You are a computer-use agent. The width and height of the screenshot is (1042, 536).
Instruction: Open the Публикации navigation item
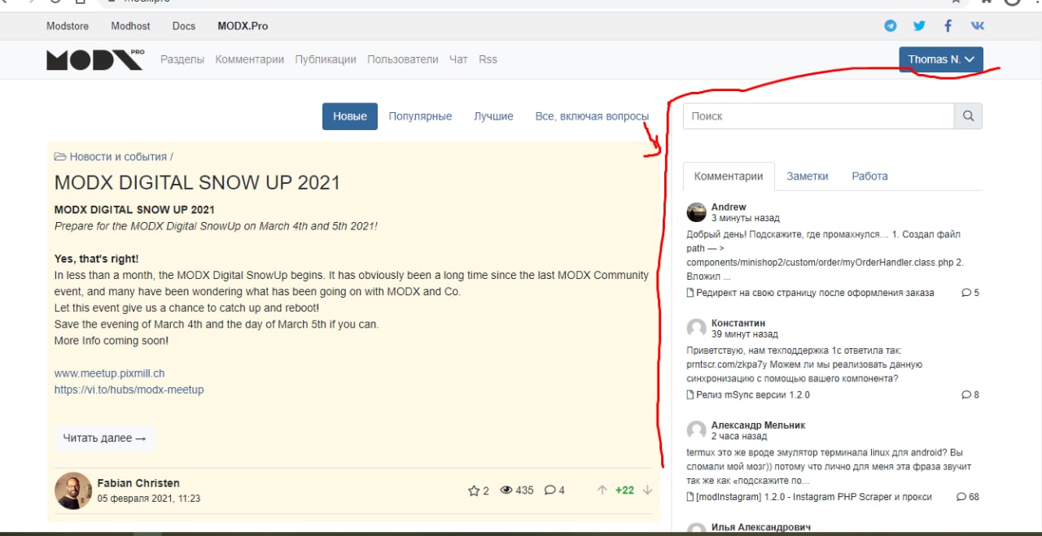tap(326, 59)
